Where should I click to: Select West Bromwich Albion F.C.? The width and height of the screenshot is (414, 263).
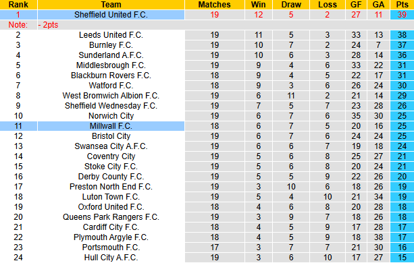coord(111,96)
